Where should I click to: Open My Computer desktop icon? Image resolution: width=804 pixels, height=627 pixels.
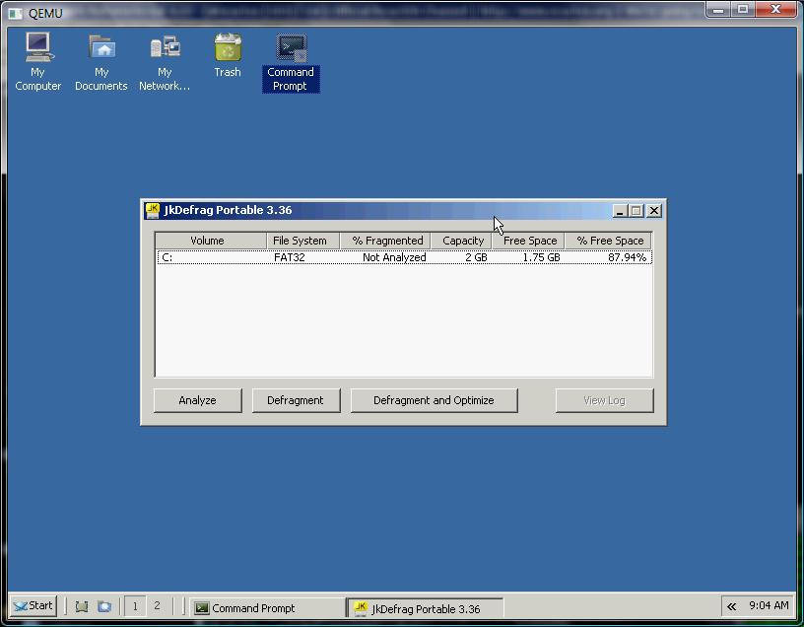click(x=37, y=49)
